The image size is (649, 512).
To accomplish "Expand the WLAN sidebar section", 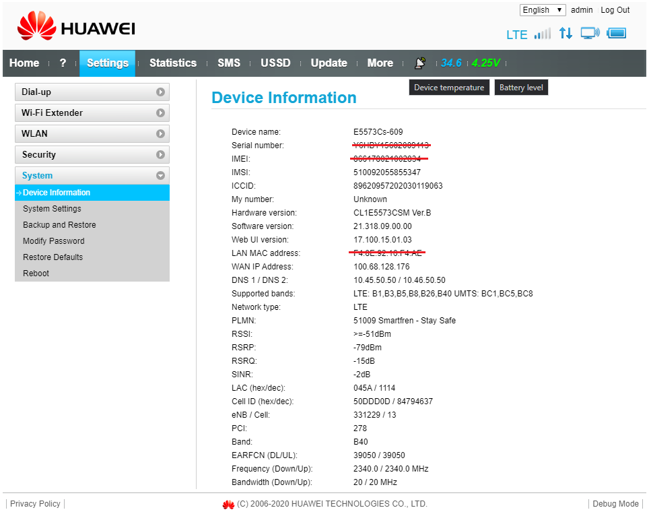I will click(x=92, y=134).
